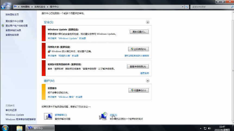
Task: Open Windows Explorer folder icon on taskbar
Action: coord(19,128)
